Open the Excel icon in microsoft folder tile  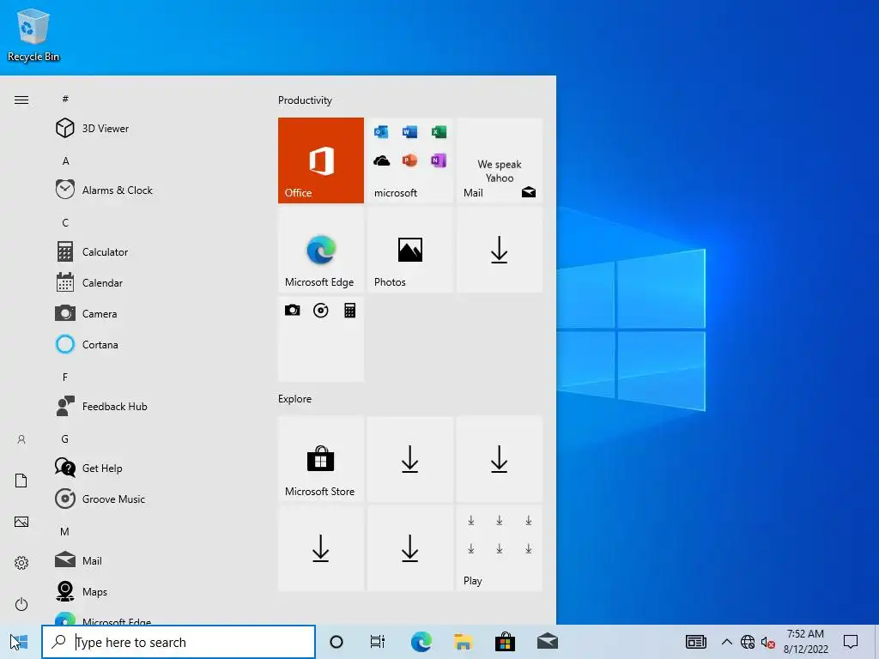point(439,132)
